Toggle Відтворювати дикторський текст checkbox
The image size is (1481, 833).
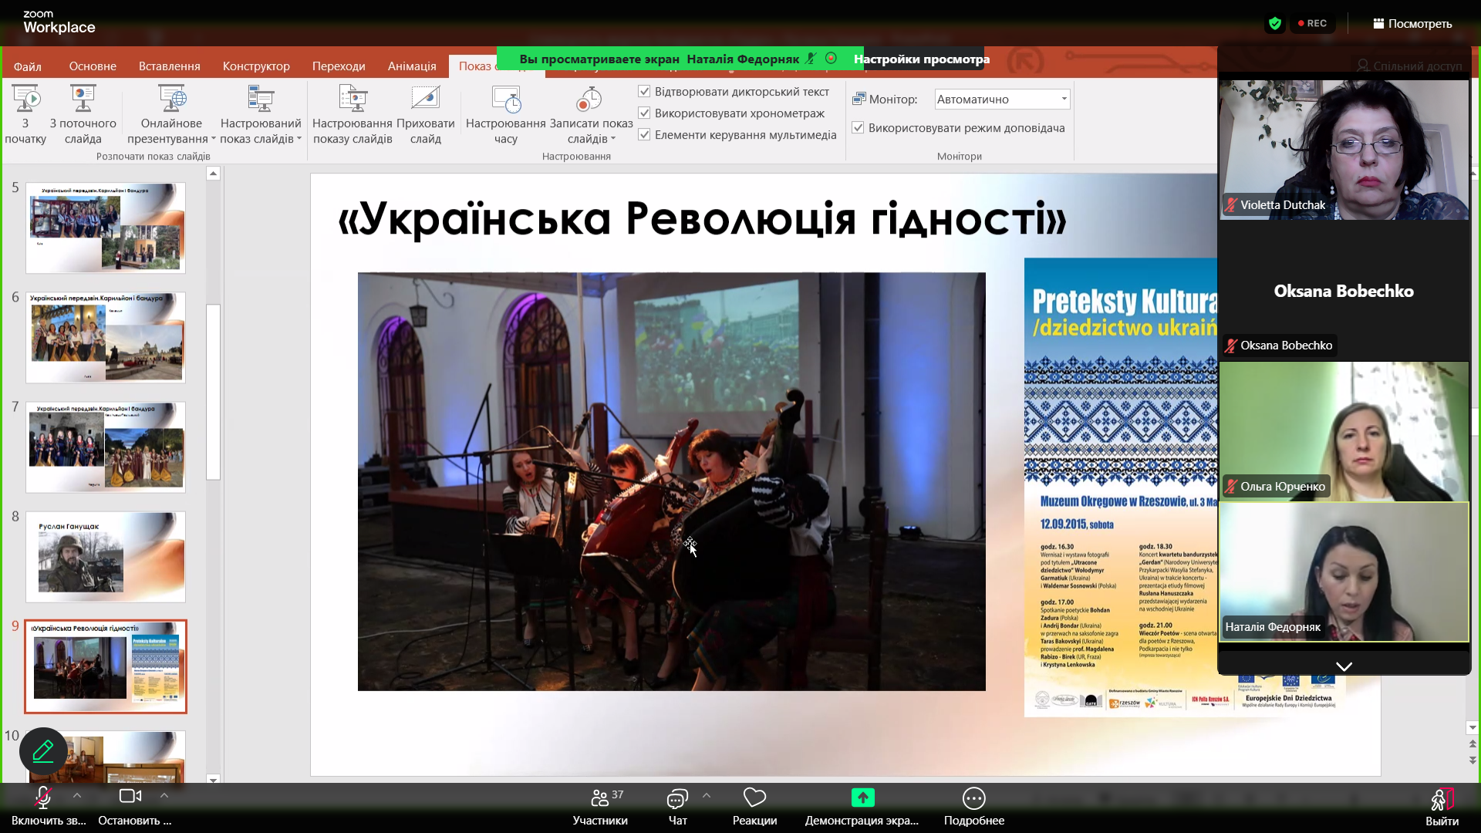644,92
